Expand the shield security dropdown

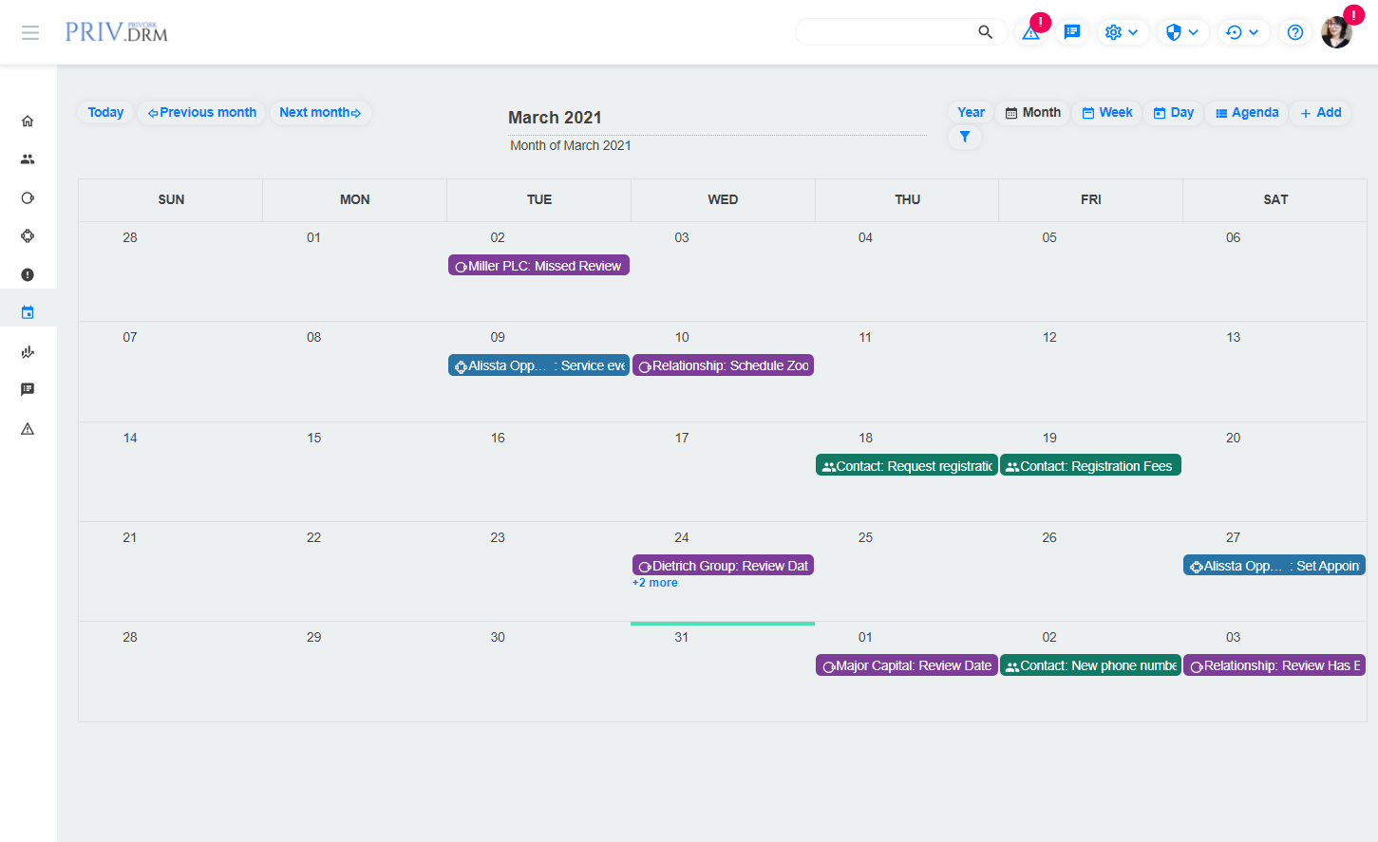point(1181,32)
